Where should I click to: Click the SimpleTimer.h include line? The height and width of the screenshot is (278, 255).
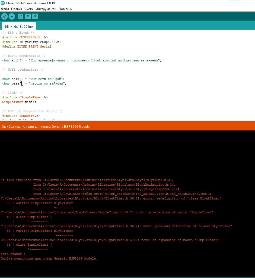[x=25, y=97]
